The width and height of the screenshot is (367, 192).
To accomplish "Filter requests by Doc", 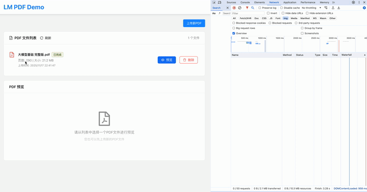I will pyautogui.click(x=257, y=18).
